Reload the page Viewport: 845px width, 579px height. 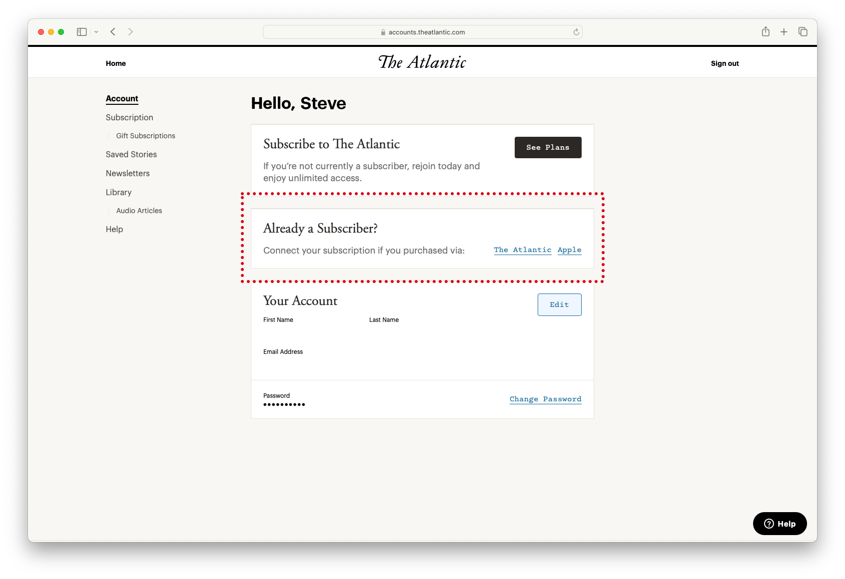coord(576,31)
